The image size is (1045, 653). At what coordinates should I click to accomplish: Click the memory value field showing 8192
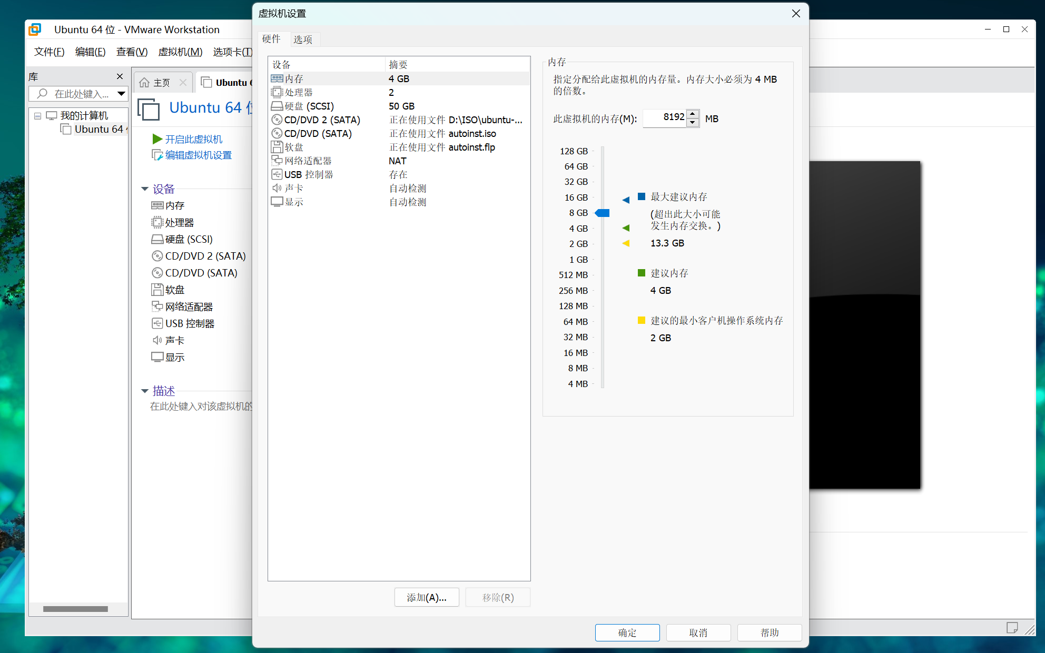click(x=665, y=118)
